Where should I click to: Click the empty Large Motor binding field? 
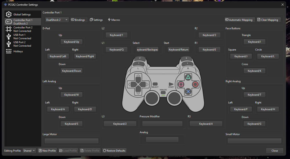[x=71, y=141]
